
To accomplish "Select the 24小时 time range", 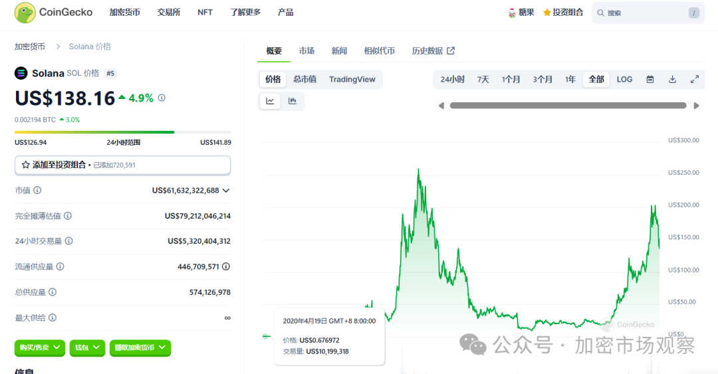I will [x=453, y=79].
